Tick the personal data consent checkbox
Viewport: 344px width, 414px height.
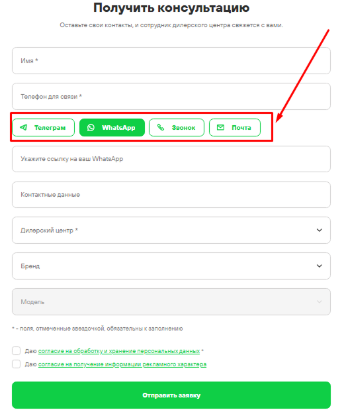pos(17,351)
